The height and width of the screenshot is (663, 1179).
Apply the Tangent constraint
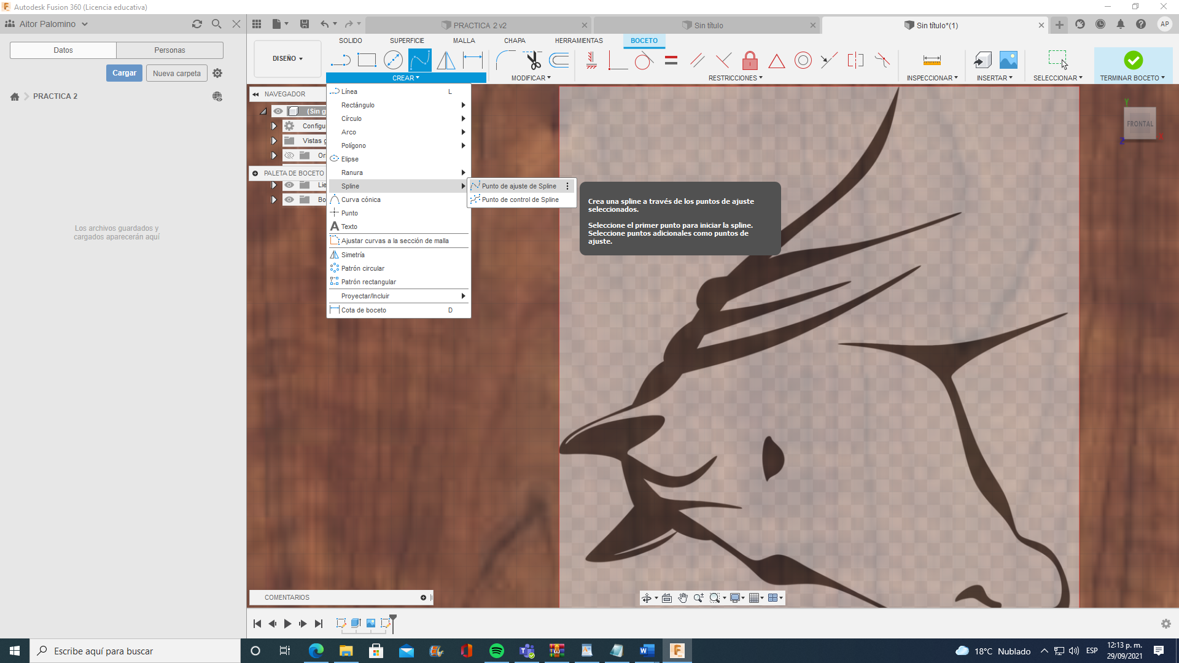(x=644, y=60)
